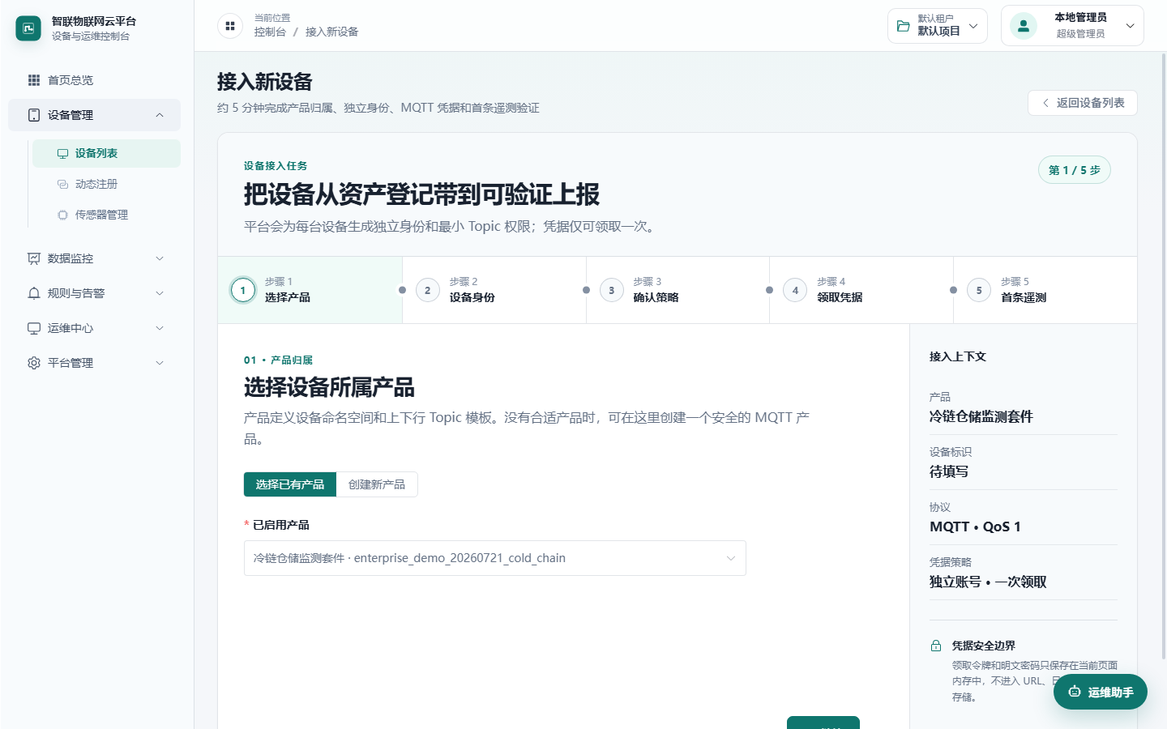
Task: Click the folder icon of 默认项目
Action: 904,26
